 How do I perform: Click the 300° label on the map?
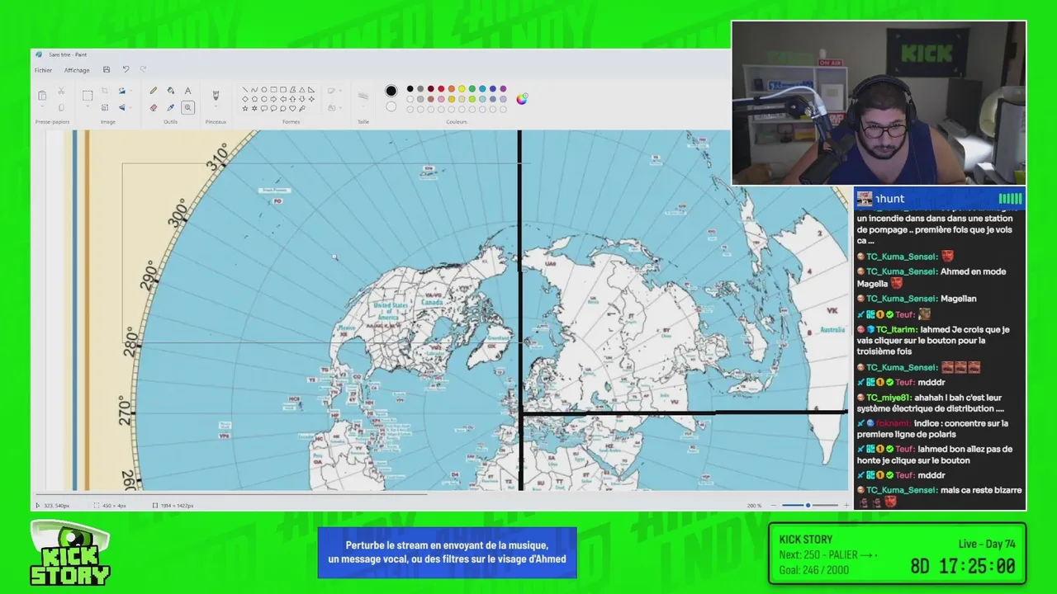coord(178,213)
